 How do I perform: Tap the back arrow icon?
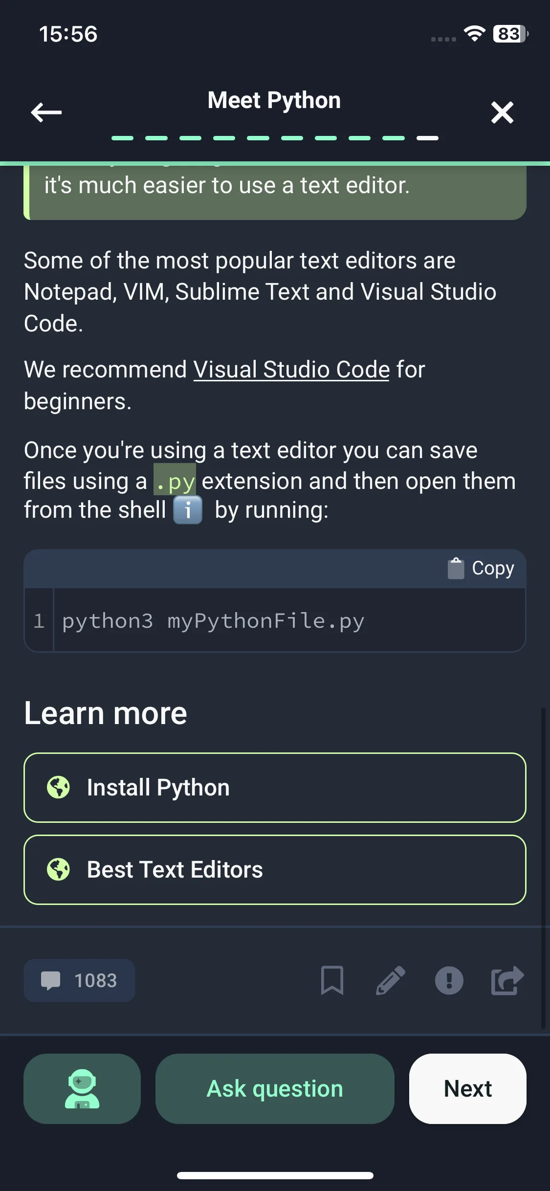(46, 112)
